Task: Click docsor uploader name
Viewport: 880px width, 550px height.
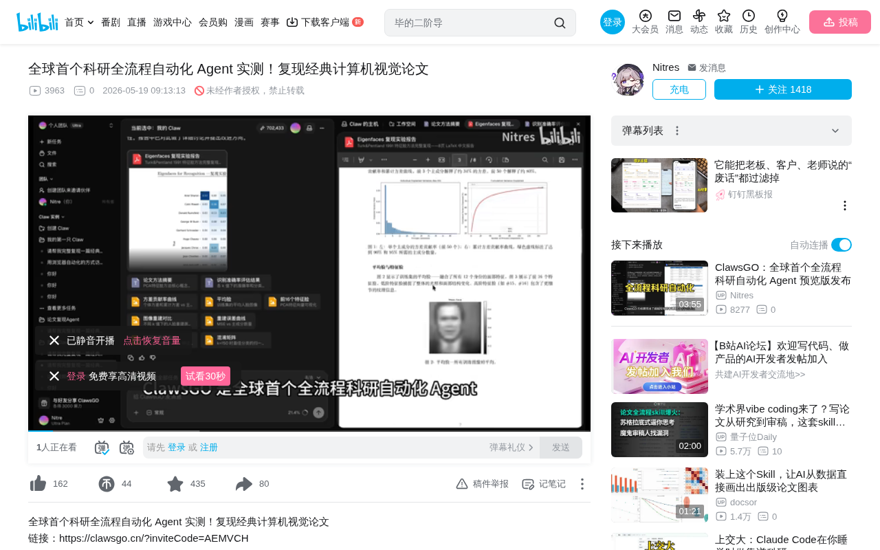Action: coord(743,502)
